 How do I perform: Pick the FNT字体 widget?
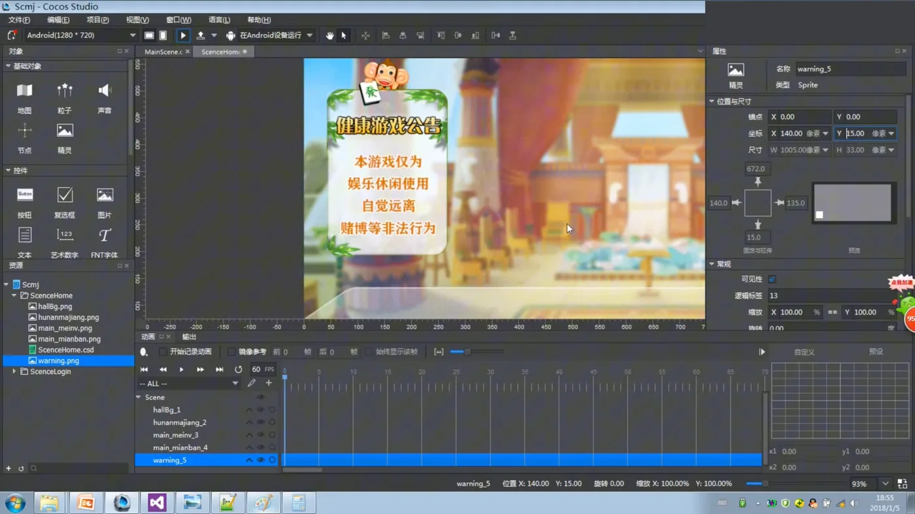click(x=105, y=242)
